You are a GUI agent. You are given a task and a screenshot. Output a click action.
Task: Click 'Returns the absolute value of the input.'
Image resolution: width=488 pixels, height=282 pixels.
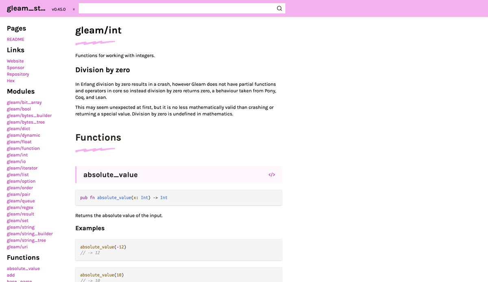click(x=119, y=216)
